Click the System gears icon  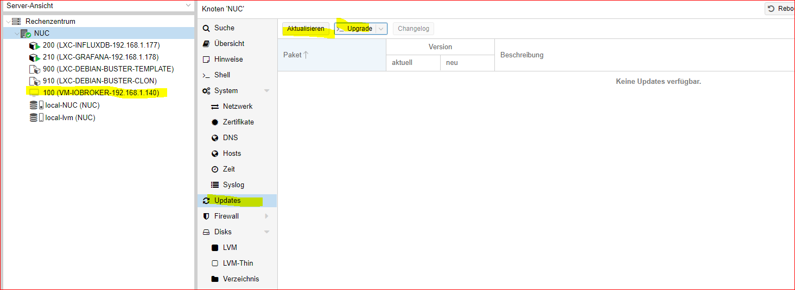tap(206, 91)
